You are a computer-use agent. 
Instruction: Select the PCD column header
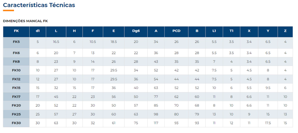click(x=176, y=31)
